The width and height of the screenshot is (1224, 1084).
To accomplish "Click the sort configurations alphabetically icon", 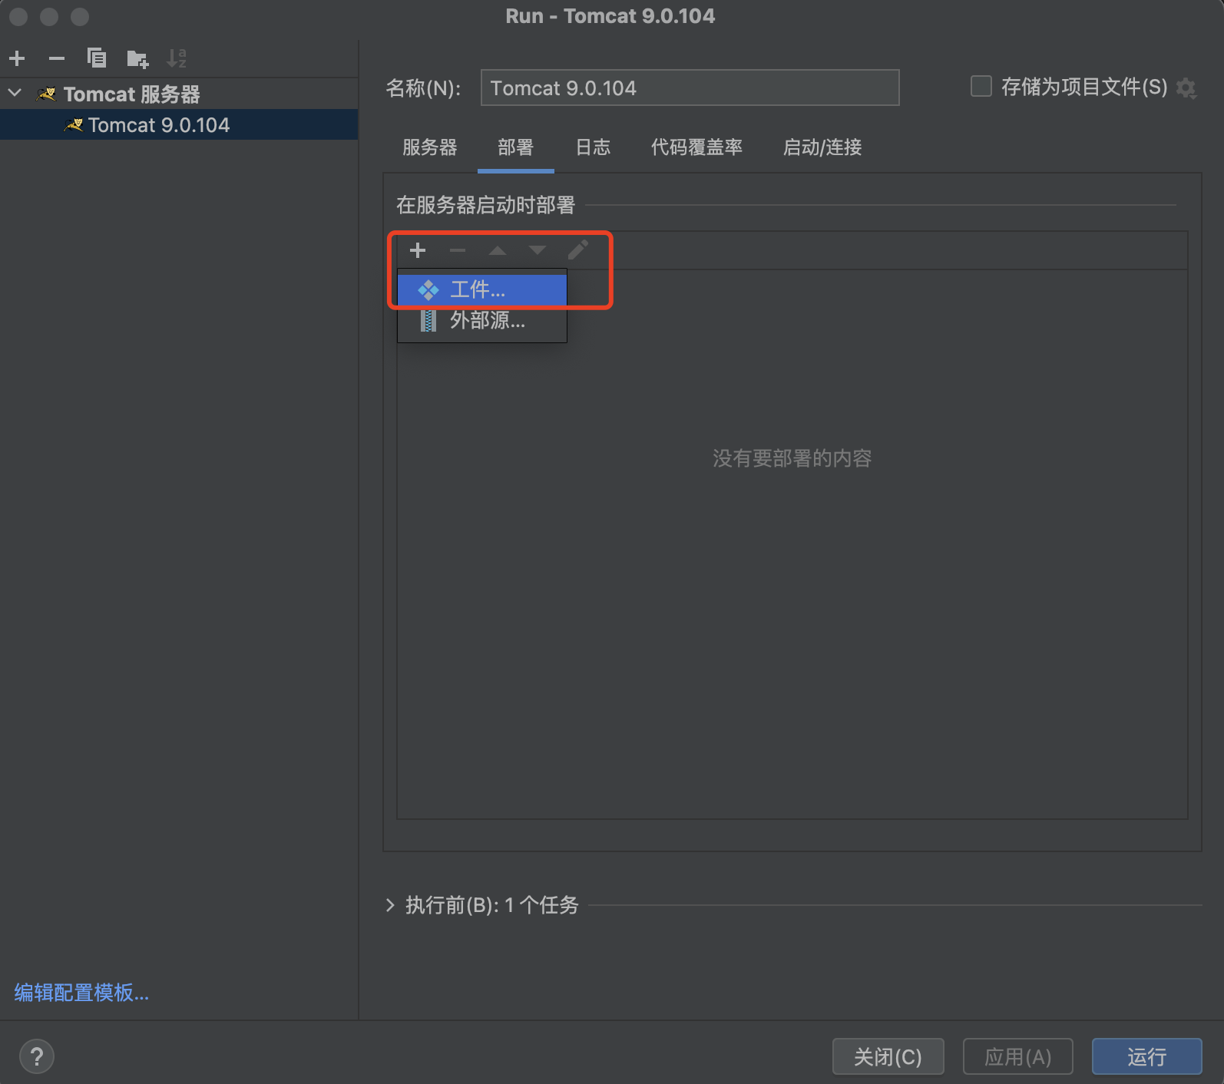I will tap(177, 58).
